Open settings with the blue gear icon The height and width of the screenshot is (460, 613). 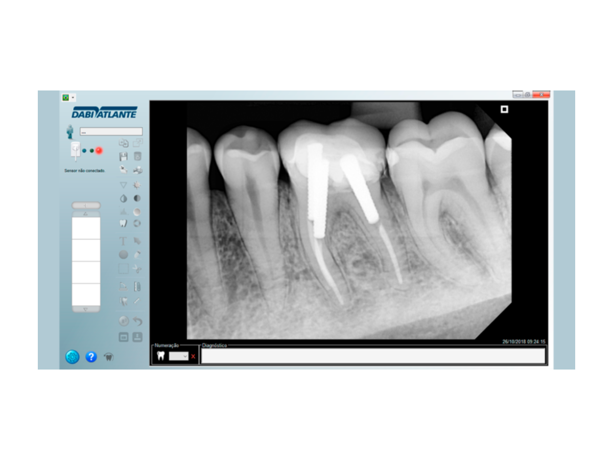point(73,357)
